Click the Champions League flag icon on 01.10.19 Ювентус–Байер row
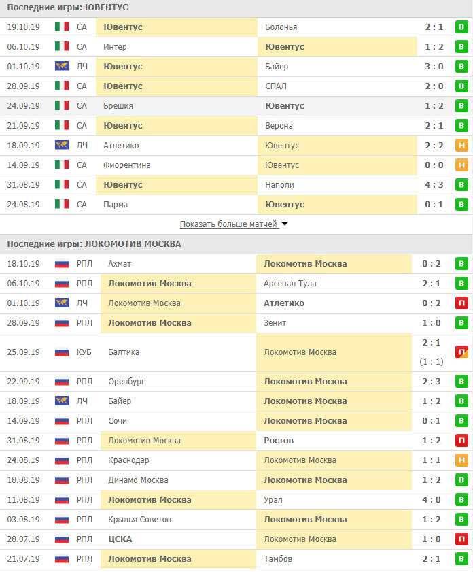The image size is (473, 572). click(x=62, y=66)
